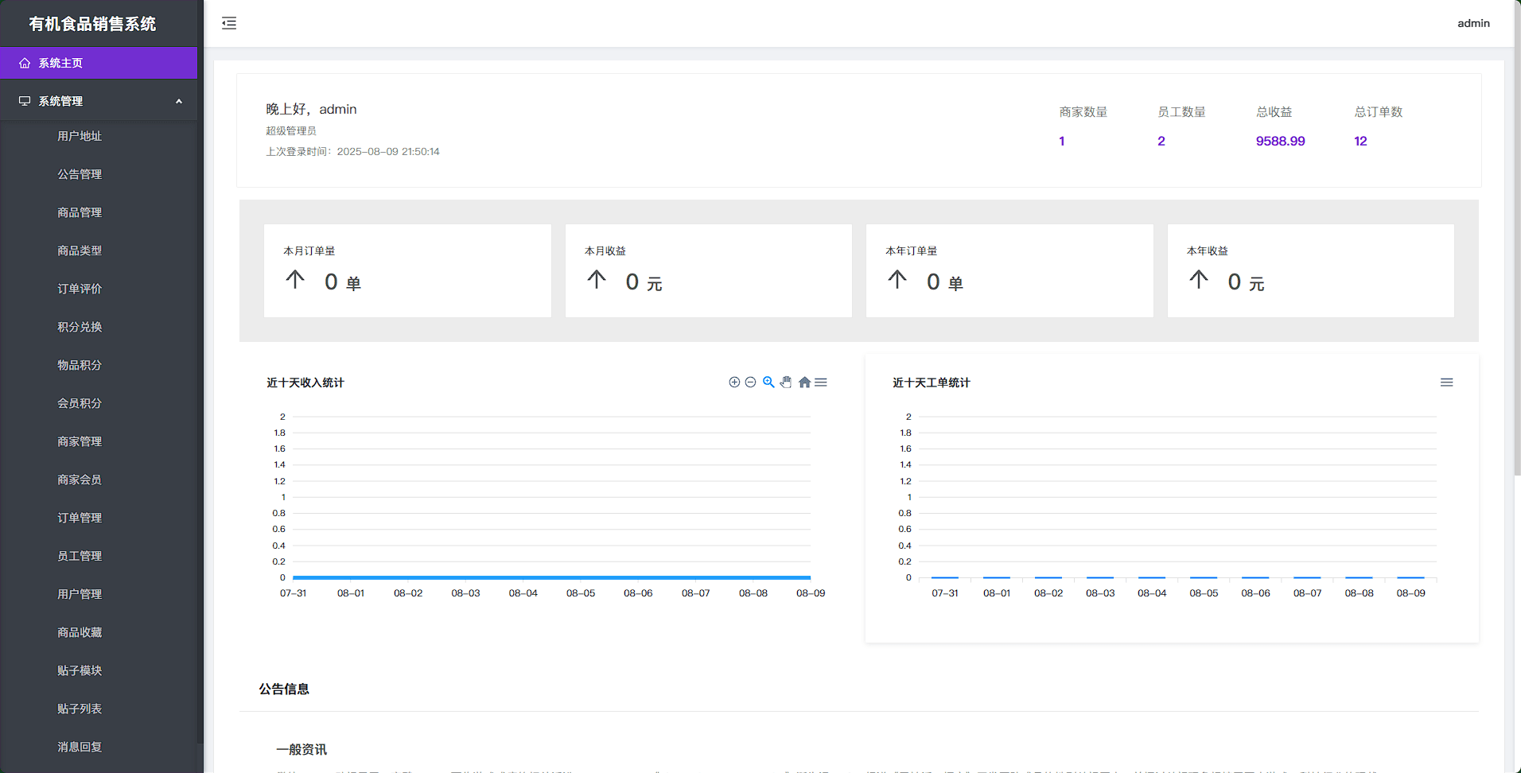Click the 本月订单量 statistics card
This screenshot has height=773, width=1521.
coord(407,270)
